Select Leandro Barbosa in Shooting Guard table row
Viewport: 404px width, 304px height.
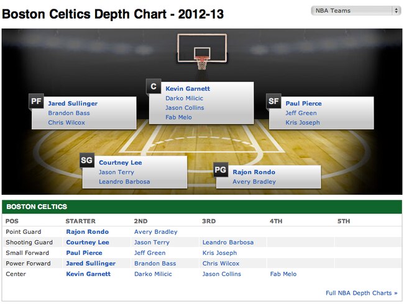point(228,243)
